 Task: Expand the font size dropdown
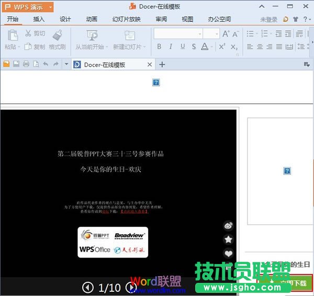(x=216, y=34)
